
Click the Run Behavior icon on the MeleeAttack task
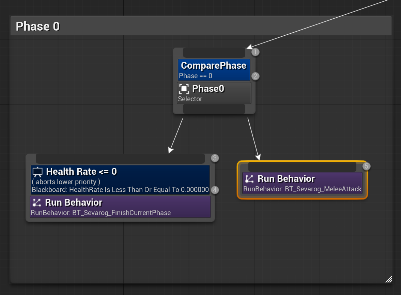pyautogui.click(x=249, y=179)
